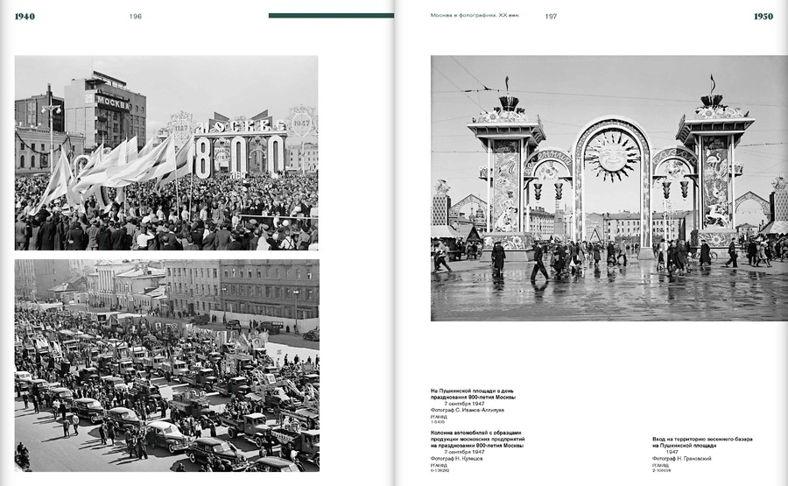Open the spring bazaar entrance arch photo
This screenshot has width=788, height=486.
(609, 188)
